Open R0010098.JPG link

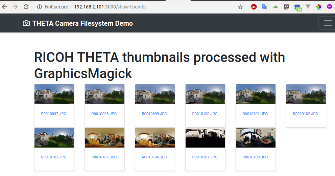[104, 114]
